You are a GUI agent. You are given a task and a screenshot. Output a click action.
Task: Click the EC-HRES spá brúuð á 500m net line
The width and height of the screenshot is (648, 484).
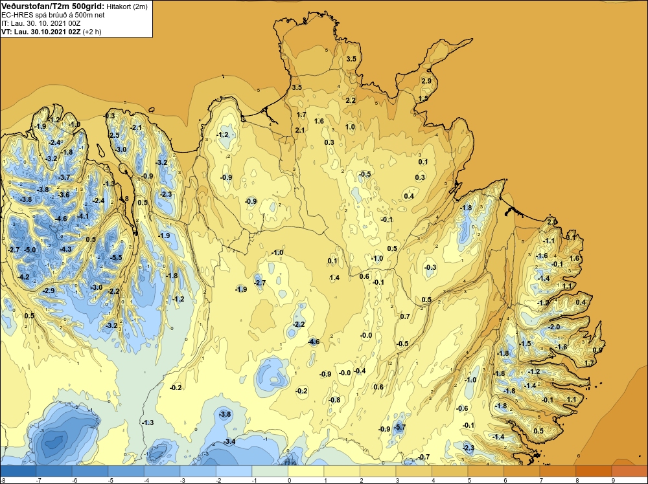tap(52, 15)
